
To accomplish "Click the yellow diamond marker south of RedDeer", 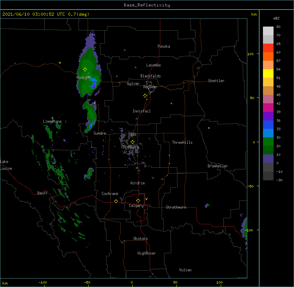I will [x=145, y=96].
